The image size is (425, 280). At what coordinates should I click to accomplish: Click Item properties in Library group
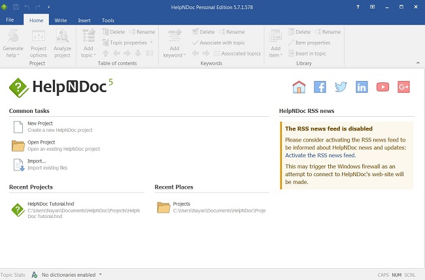309,42
